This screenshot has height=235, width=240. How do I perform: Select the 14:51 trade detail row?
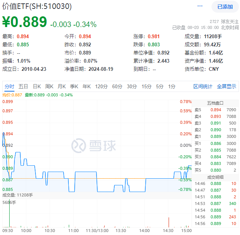(x=215, y=197)
